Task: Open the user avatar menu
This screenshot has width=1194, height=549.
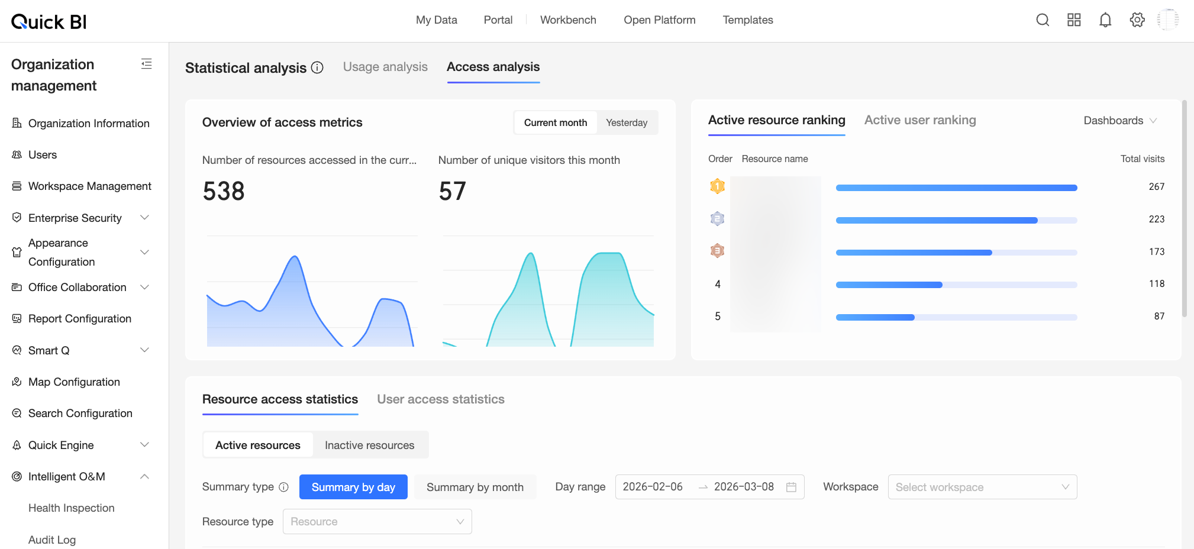Action: click(1168, 20)
